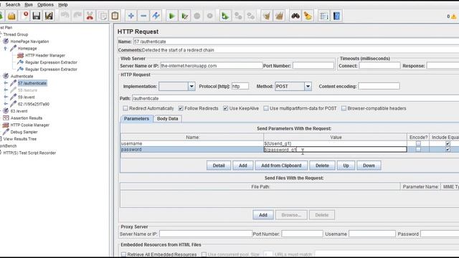Open the Help menu
The height and width of the screenshot is (258, 459).
(x=63, y=5)
